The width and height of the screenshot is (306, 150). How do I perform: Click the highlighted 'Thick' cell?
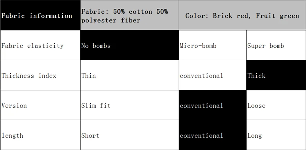coord(276,75)
